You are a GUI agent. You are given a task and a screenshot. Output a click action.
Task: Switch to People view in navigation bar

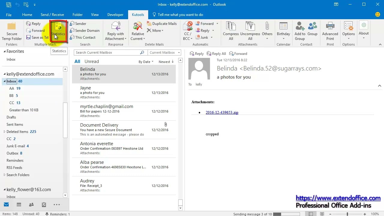pos(31,205)
